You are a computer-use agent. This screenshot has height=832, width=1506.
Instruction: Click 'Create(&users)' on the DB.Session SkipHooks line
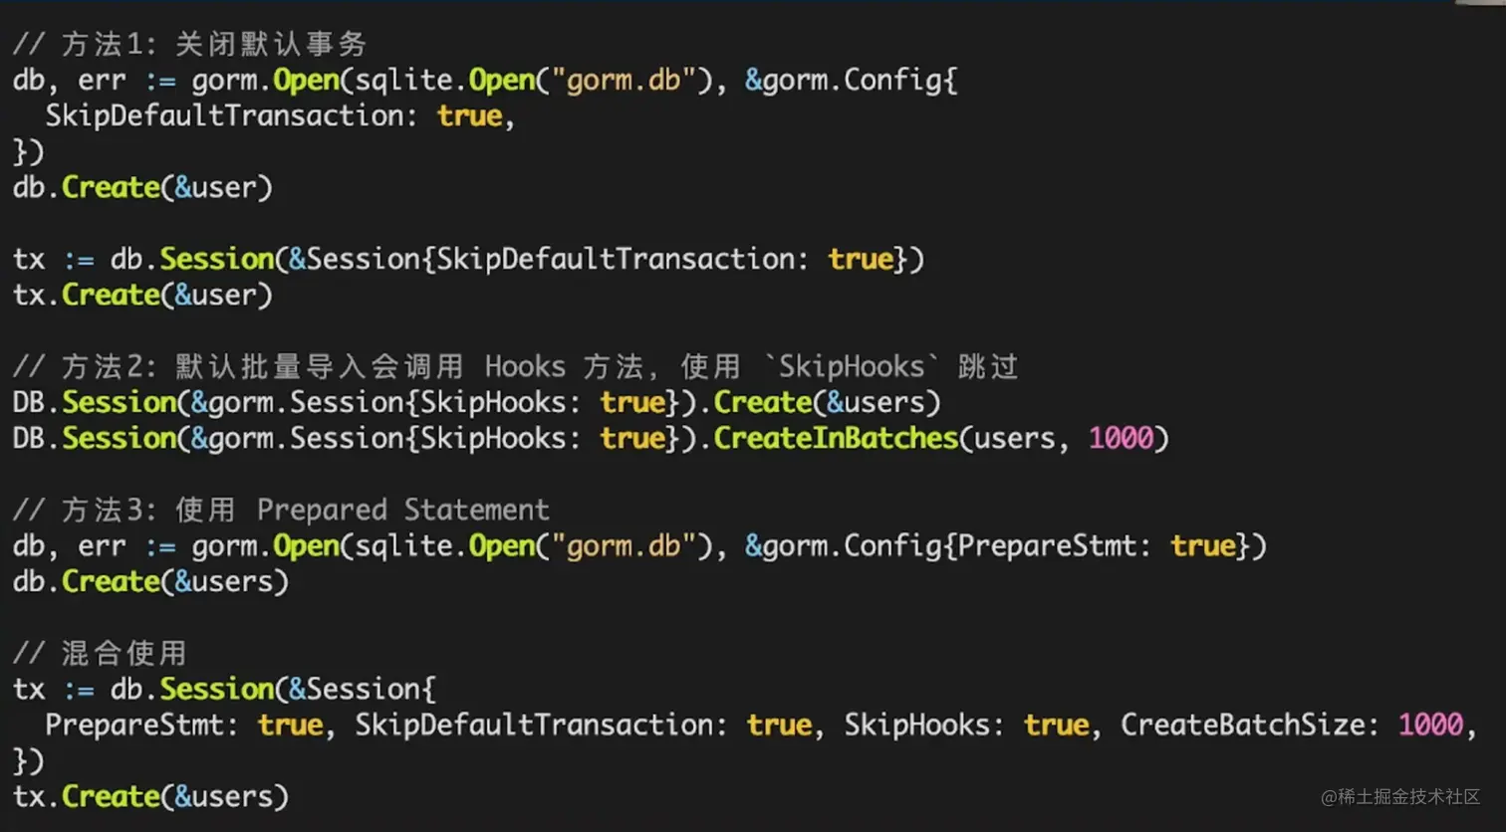pyautogui.click(x=828, y=402)
